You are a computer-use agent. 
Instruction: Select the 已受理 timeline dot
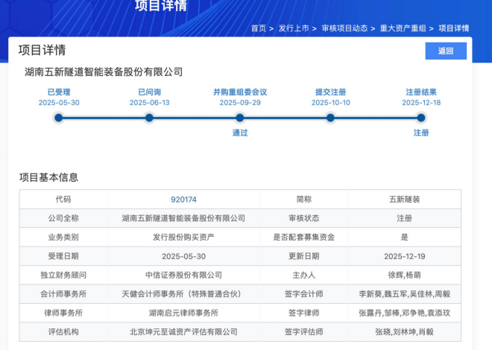tap(59, 118)
